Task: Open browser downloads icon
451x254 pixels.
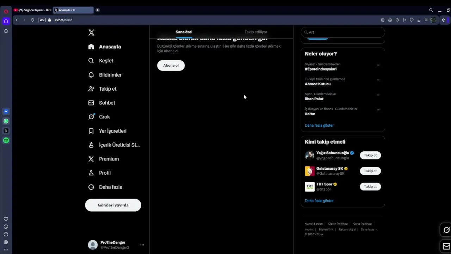Action: pyautogui.click(x=419, y=20)
